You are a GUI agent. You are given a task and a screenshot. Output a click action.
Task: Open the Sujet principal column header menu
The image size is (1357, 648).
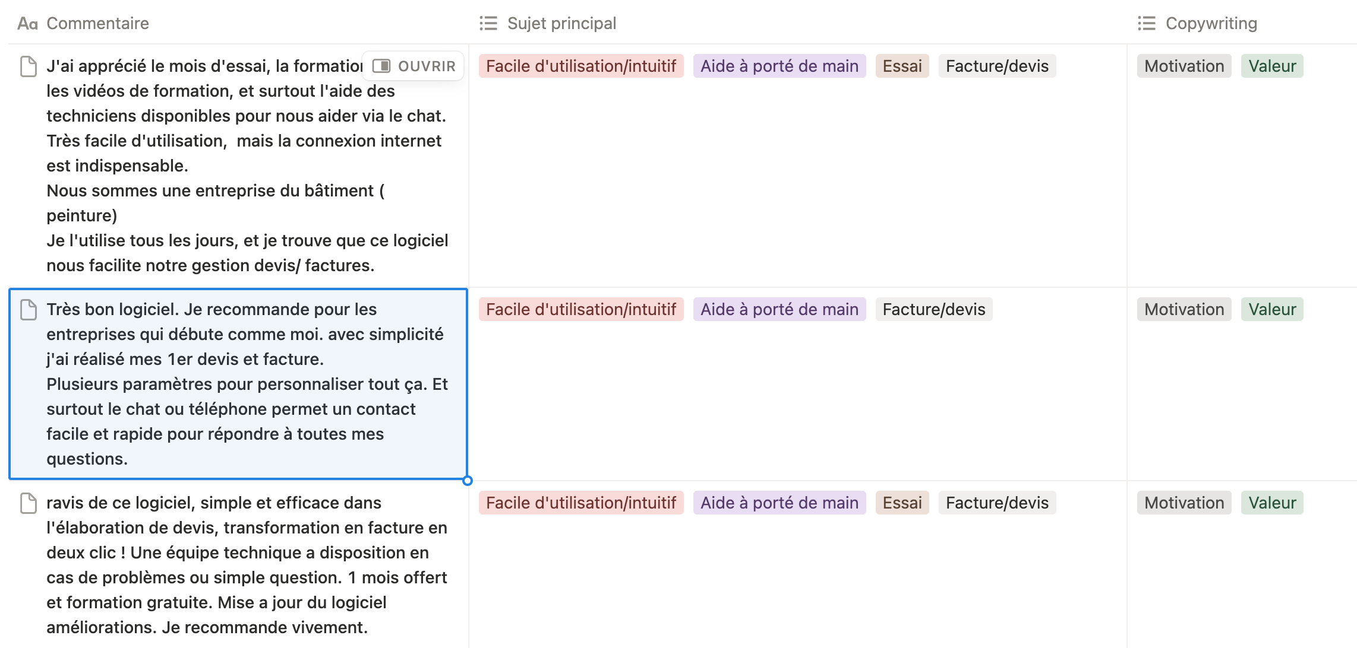tap(561, 24)
